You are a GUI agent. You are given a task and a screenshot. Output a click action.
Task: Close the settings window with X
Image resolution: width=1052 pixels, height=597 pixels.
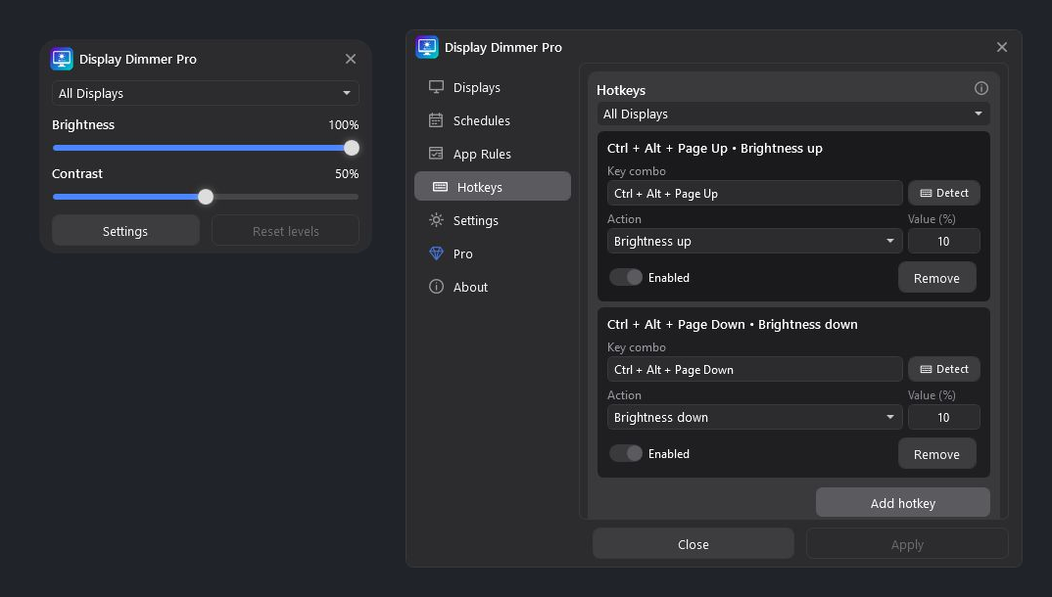point(1002,47)
